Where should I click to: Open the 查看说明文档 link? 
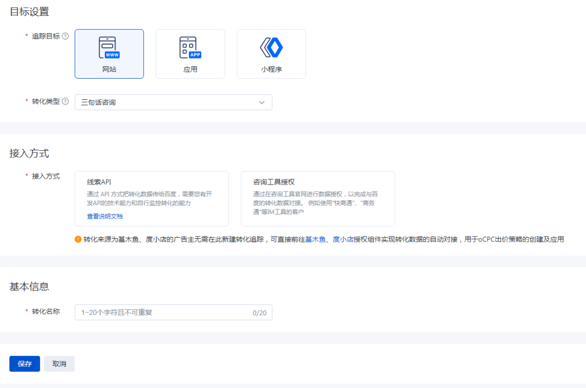pos(105,217)
